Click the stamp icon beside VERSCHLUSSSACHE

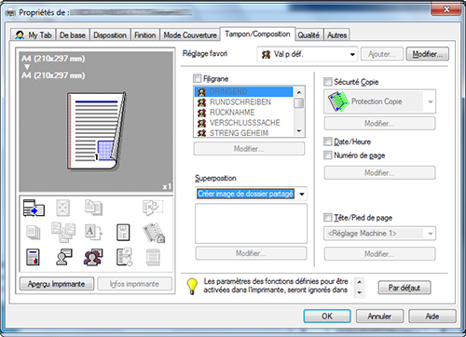coord(202,123)
